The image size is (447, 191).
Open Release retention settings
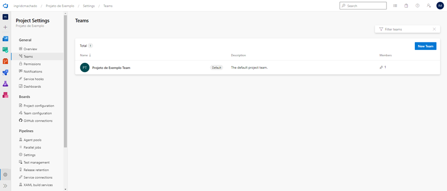(x=37, y=170)
